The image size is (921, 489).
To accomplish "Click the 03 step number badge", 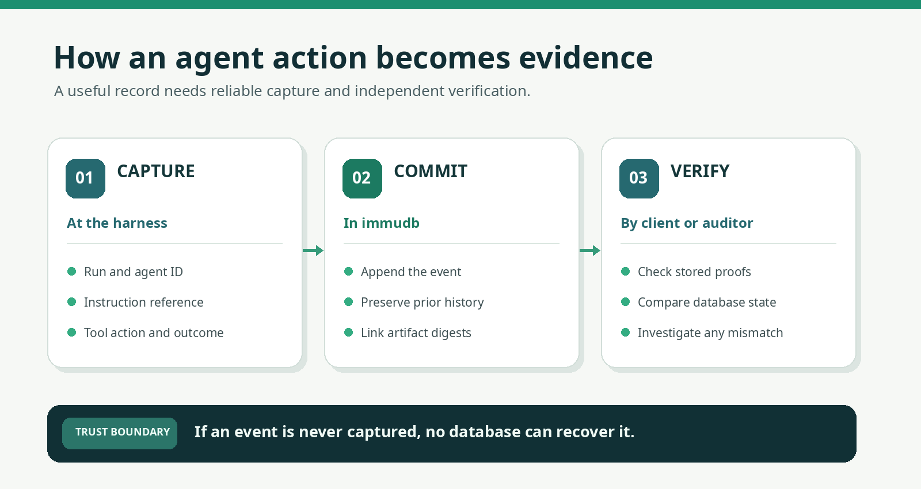I will [639, 178].
